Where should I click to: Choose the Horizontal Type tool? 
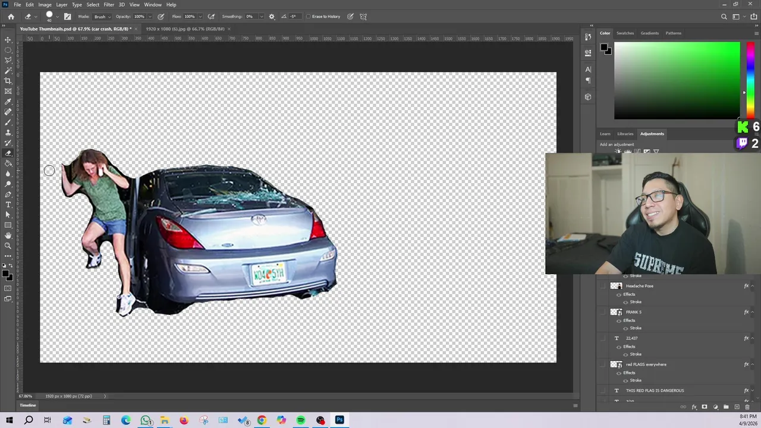click(8, 204)
